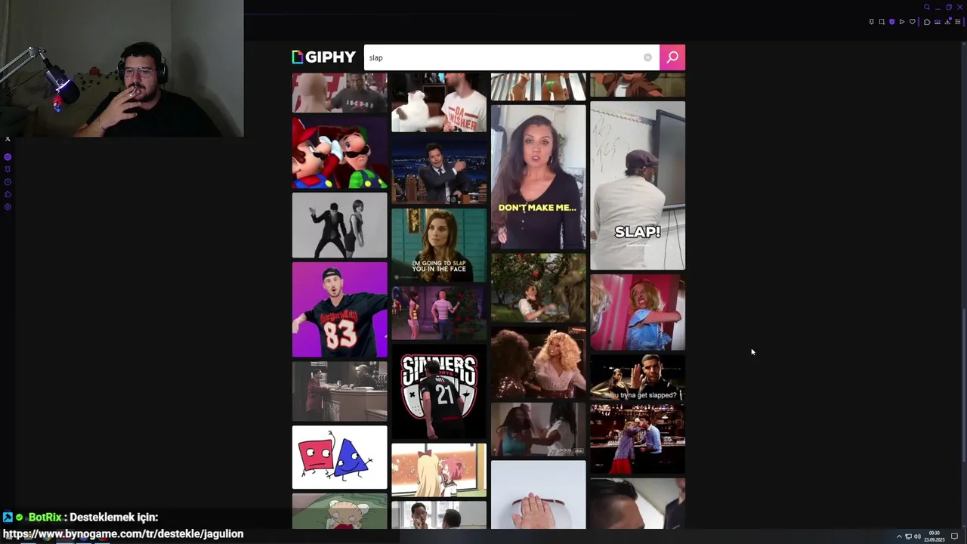Screen dimensions: 967x544
Task: Open the 'I'm going to slap you' GIF
Action: (439, 244)
